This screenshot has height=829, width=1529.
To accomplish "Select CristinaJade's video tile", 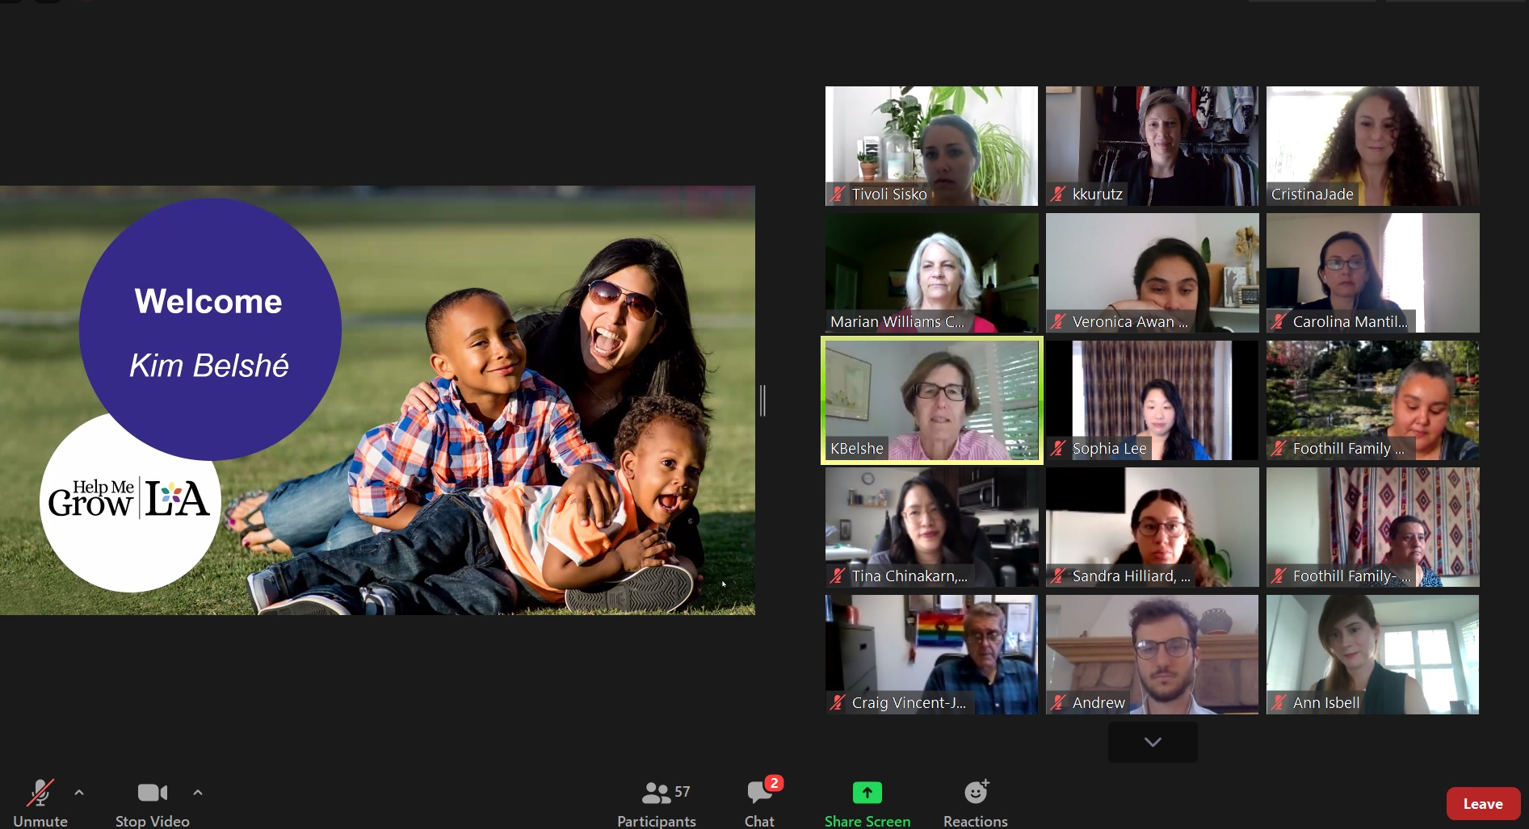I will [x=1372, y=146].
